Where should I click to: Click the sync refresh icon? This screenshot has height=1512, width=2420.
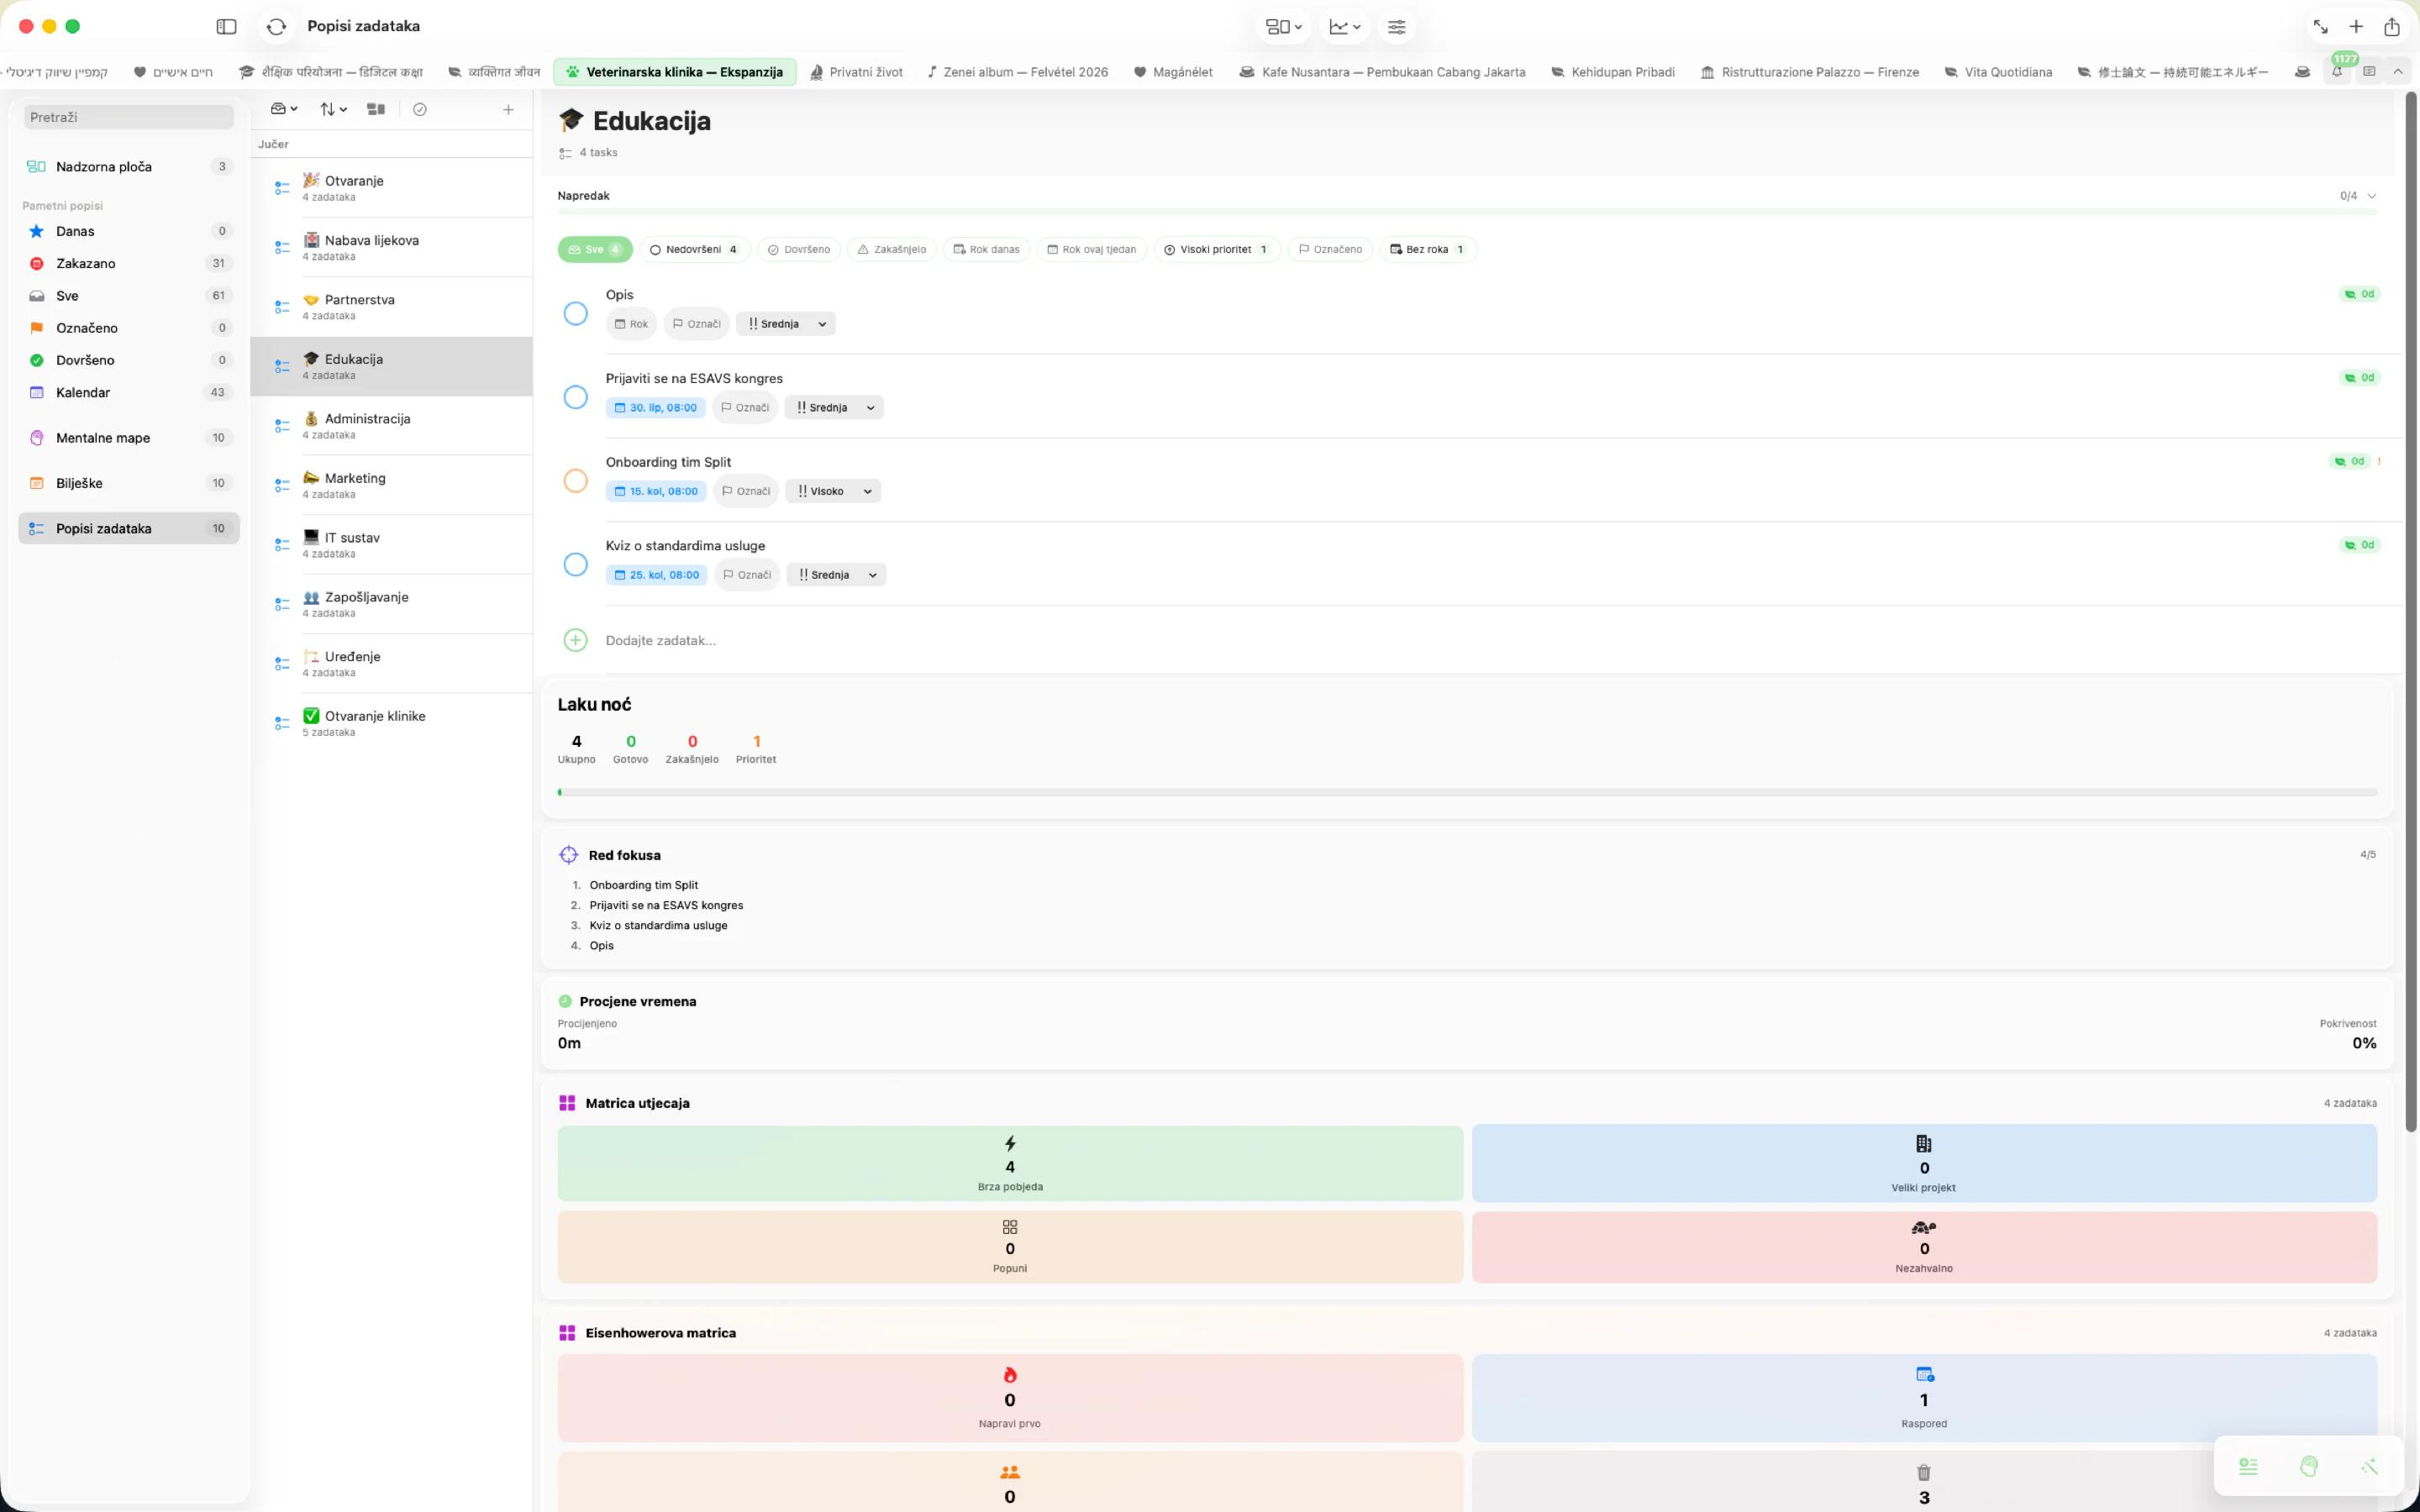[x=277, y=27]
